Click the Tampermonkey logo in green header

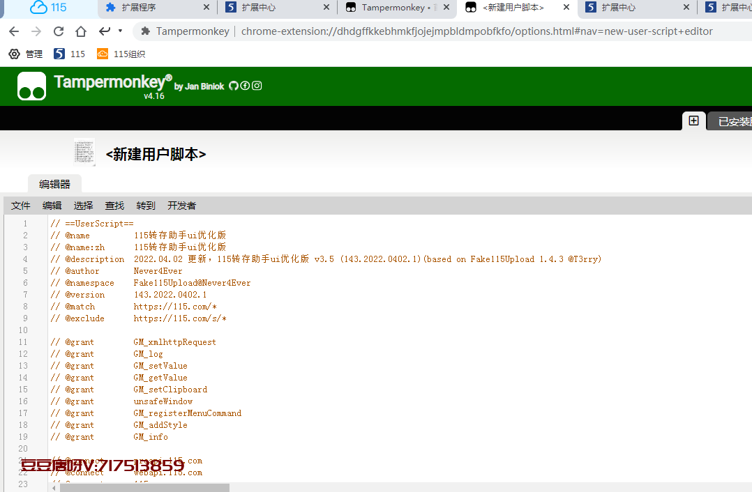[x=32, y=86]
